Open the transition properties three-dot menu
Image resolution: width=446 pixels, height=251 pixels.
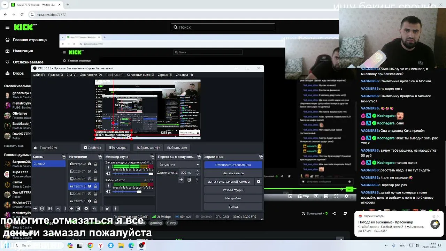(x=197, y=180)
